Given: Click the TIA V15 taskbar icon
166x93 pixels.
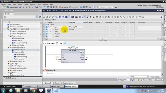Looking at the screenshot, I should (49, 91).
